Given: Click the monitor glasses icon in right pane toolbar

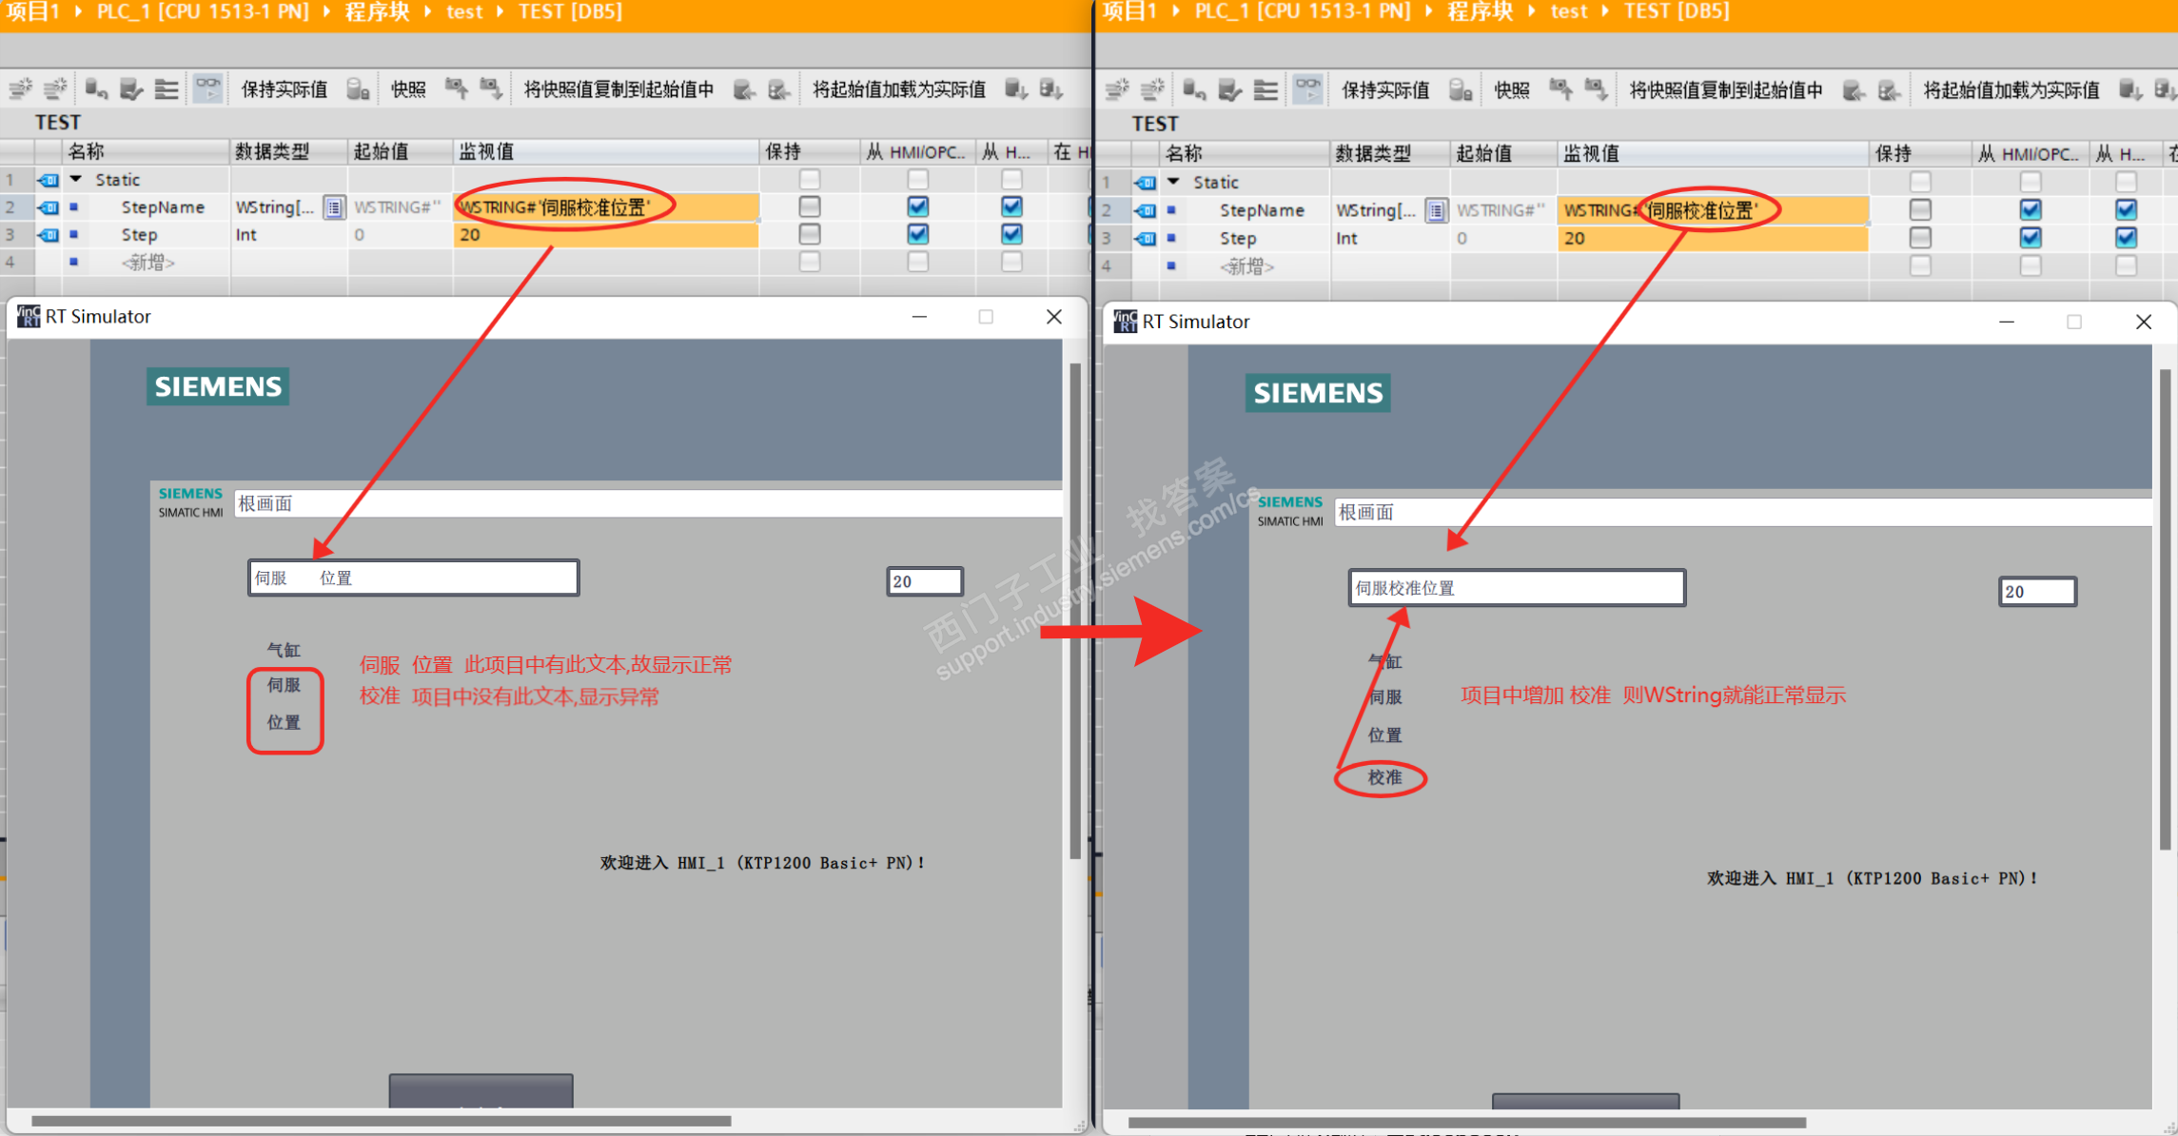Looking at the screenshot, I should pyautogui.click(x=1308, y=89).
